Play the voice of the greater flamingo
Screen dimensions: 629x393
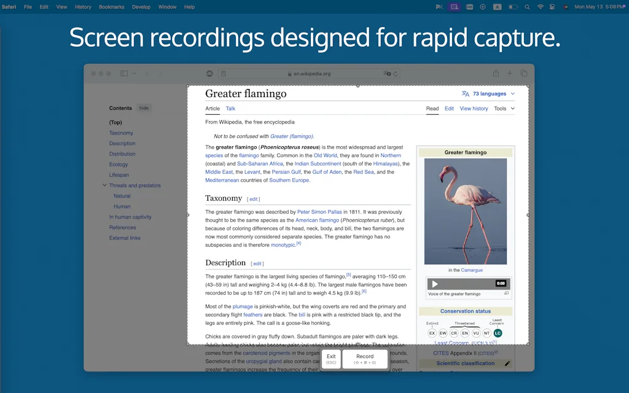(x=435, y=284)
